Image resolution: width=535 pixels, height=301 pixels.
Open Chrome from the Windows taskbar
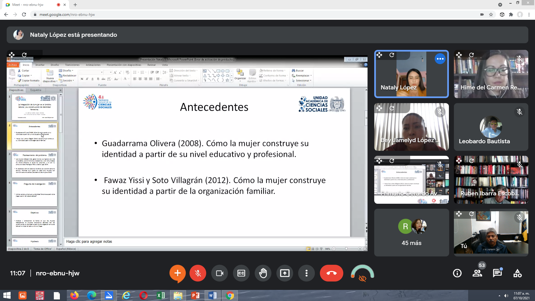pyautogui.click(x=230, y=295)
